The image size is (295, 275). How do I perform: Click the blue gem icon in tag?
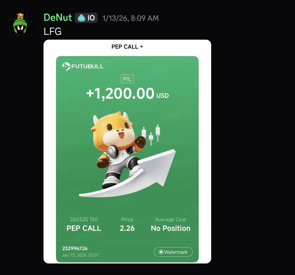pyautogui.click(x=82, y=18)
